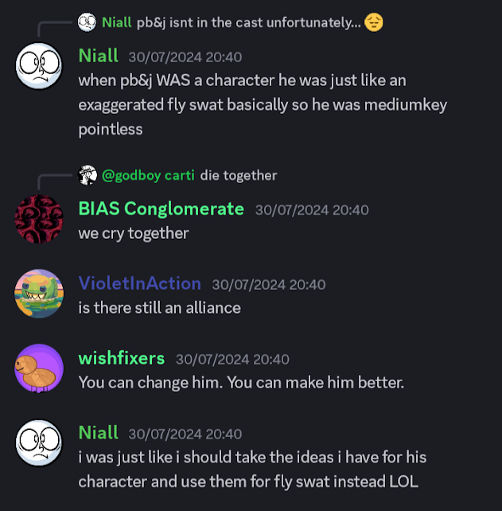Click the Niall username in the top reply preview
This screenshot has height=511, width=502.
[110, 22]
